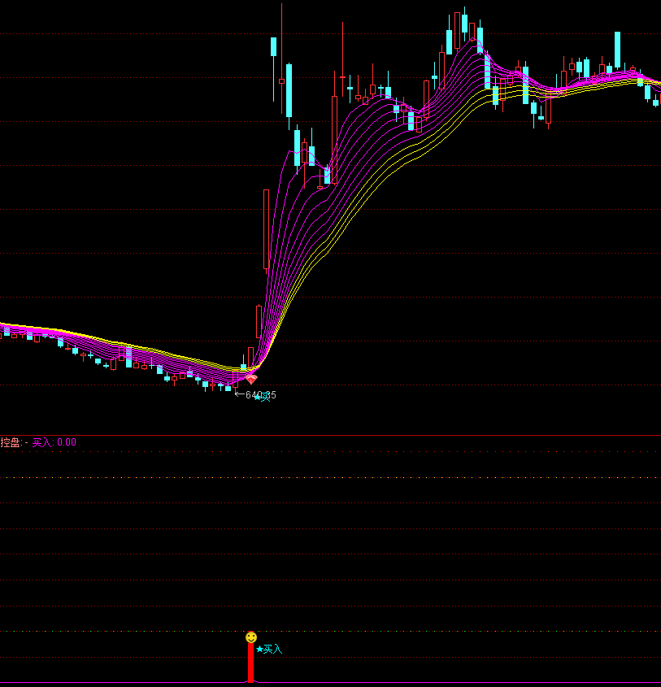
Task: Click the large cyan candle after breakout gap
Action: [x=289, y=90]
